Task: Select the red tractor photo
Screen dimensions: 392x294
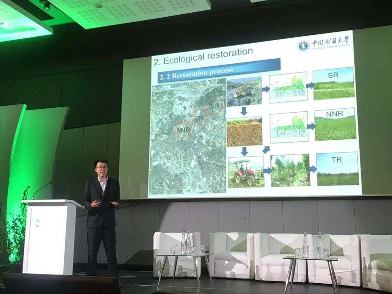Action: pyautogui.click(x=245, y=171)
